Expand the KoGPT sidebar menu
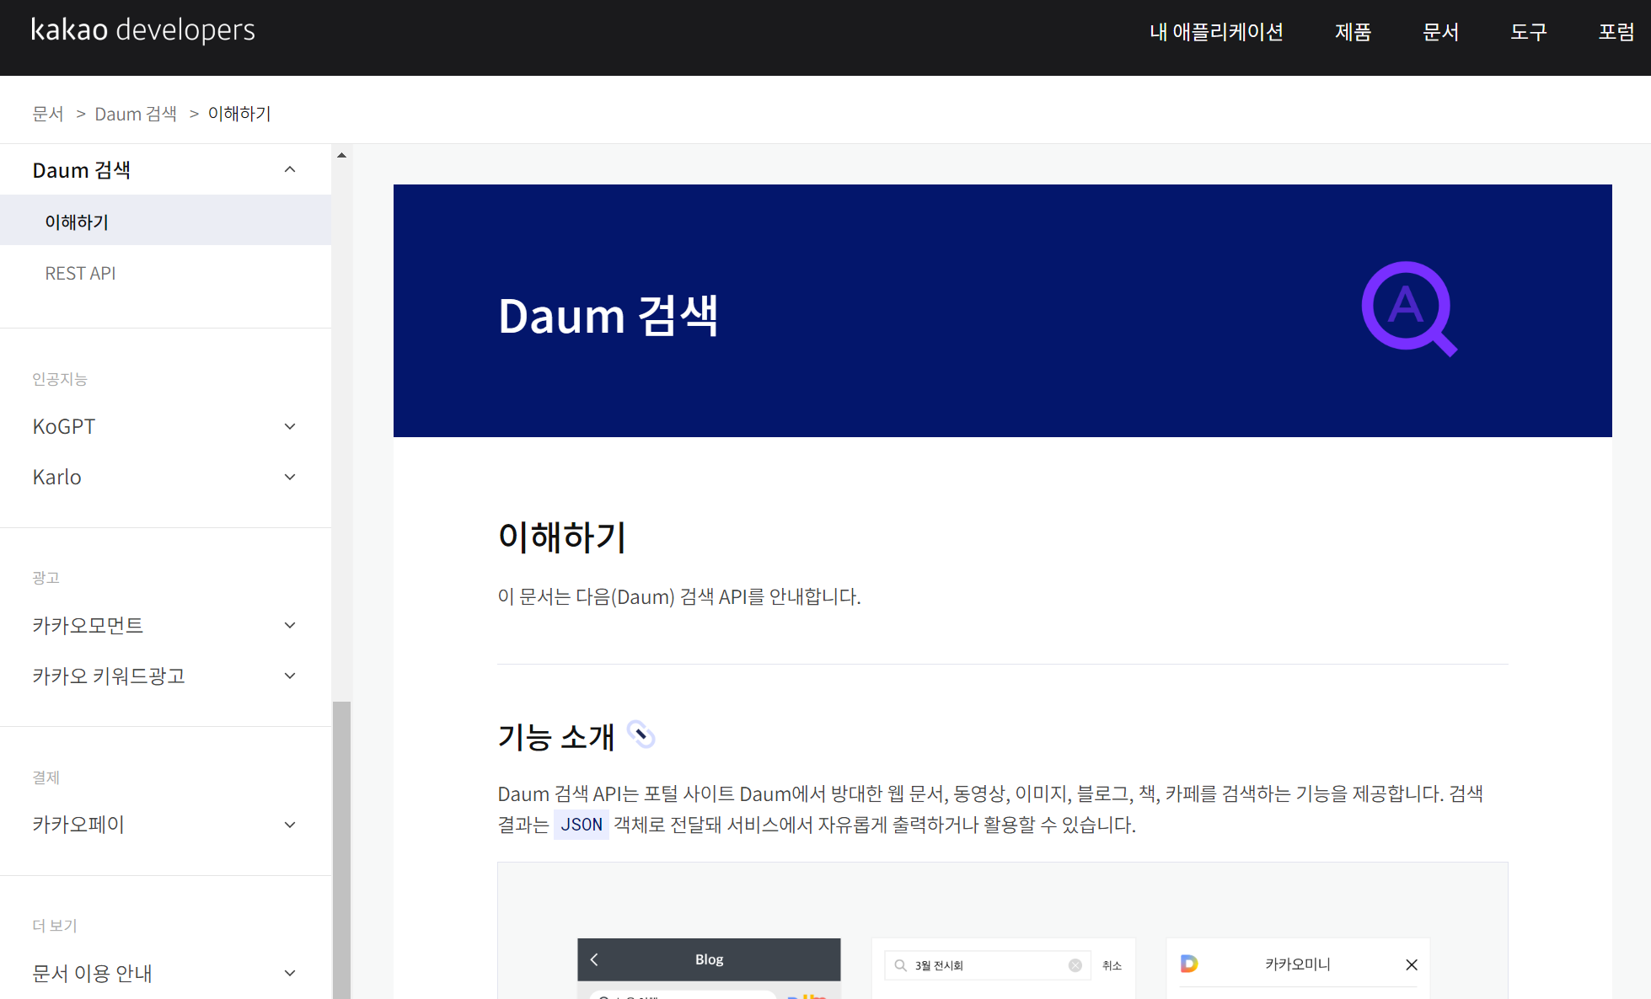 pyautogui.click(x=290, y=426)
